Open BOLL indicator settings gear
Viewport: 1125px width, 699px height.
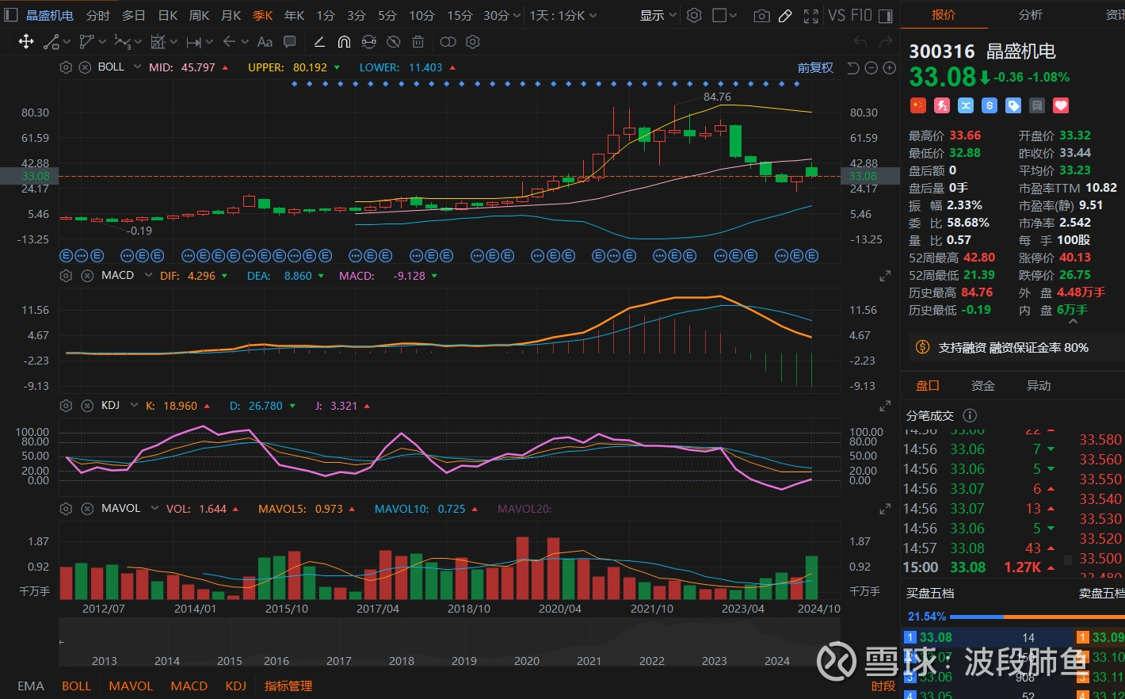[66, 67]
